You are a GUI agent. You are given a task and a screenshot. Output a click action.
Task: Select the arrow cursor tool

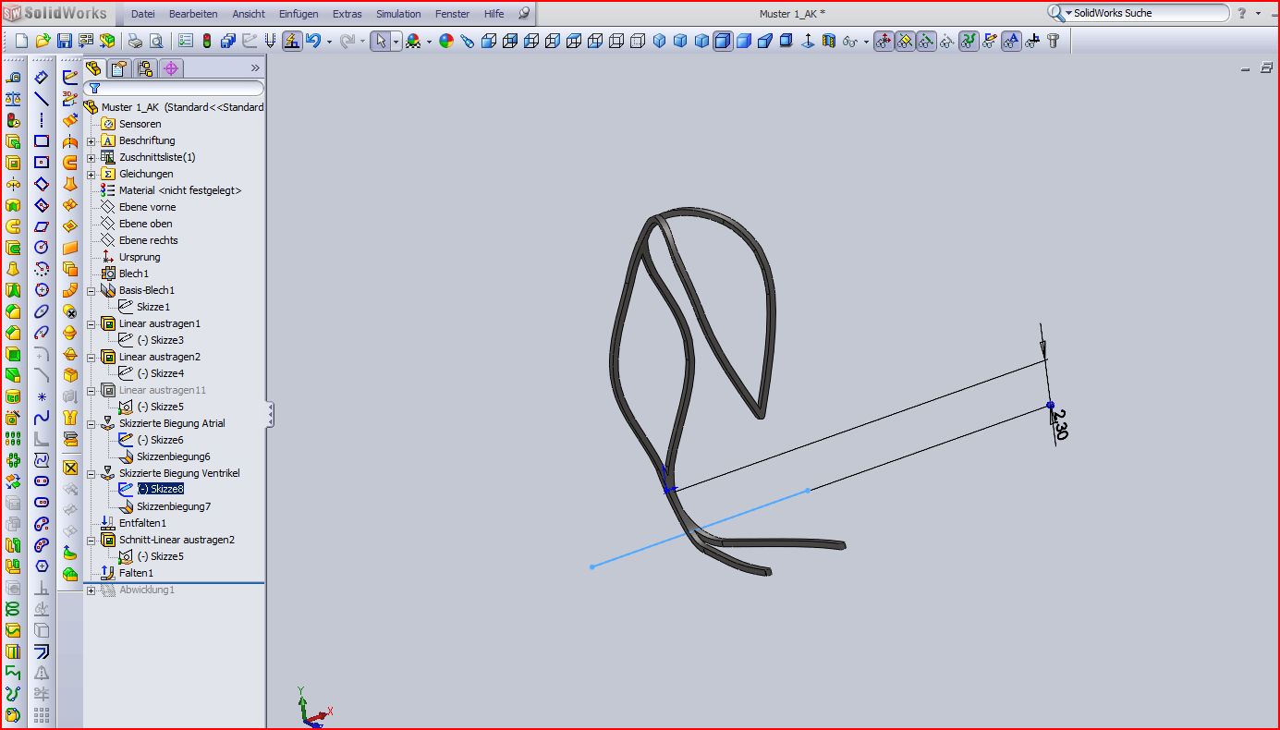coord(380,41)
